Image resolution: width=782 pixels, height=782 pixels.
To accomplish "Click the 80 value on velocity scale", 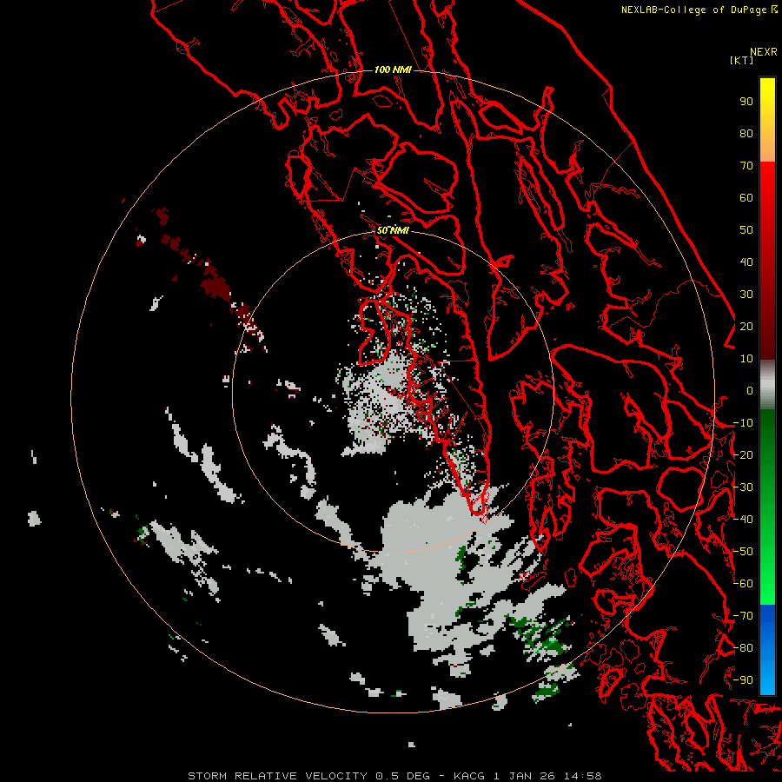I will click(746, 134).
